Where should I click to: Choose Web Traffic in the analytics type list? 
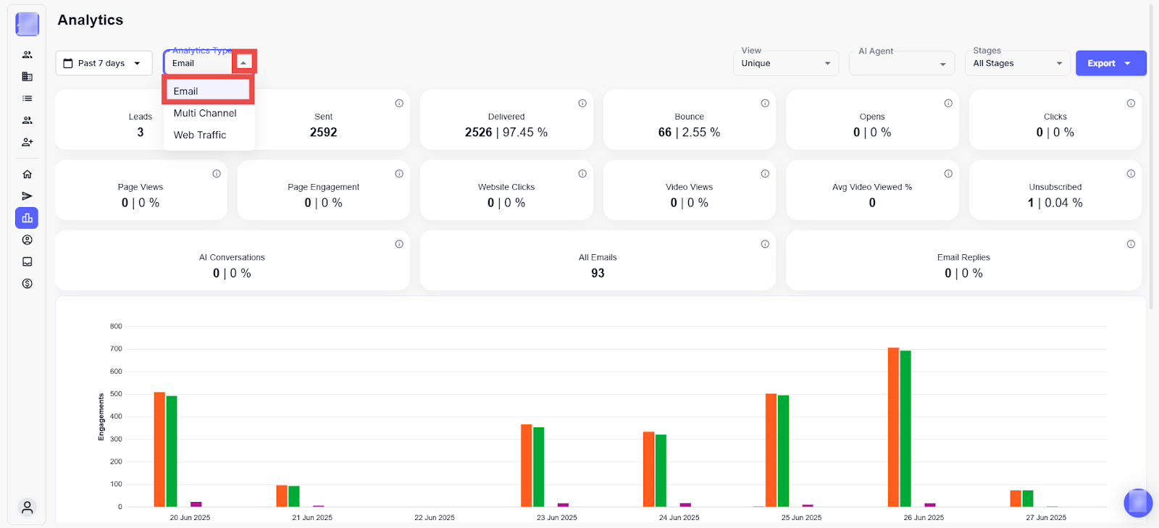point(200,135)
